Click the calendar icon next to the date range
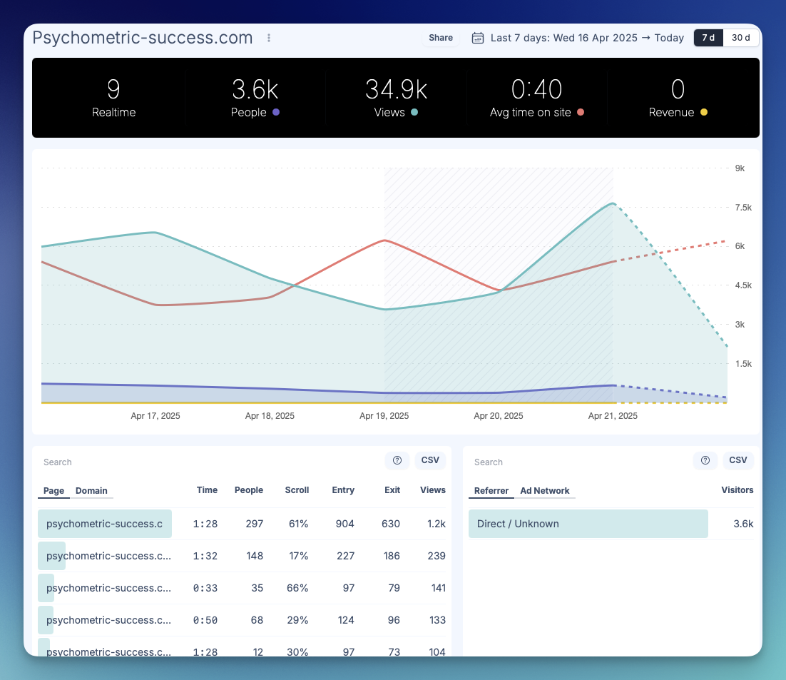Viewport: 786px width, 680px height. tap(476, 38)
